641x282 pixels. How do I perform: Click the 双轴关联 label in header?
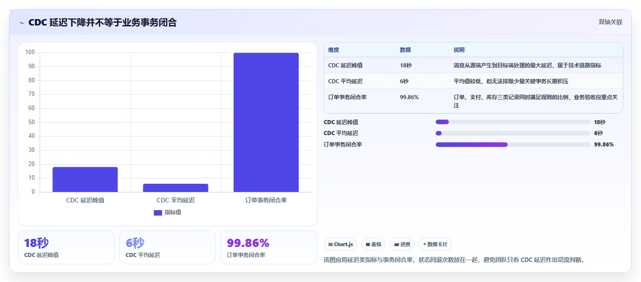point(610,22)
